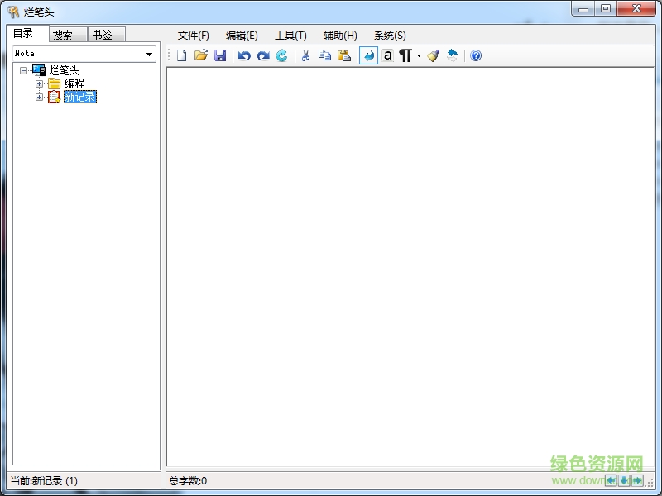The width and height of the screenshot is (662, 496).
Task: Collapse the 烂笔头 root node
Action: coord(24,70)
